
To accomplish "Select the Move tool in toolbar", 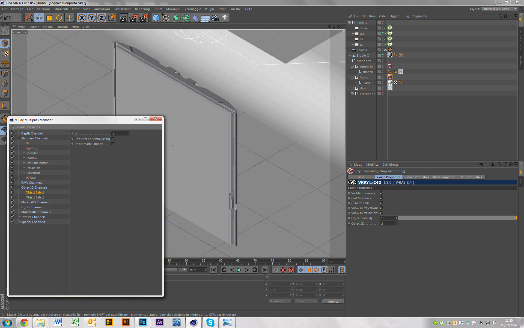I will pos(39,18).
